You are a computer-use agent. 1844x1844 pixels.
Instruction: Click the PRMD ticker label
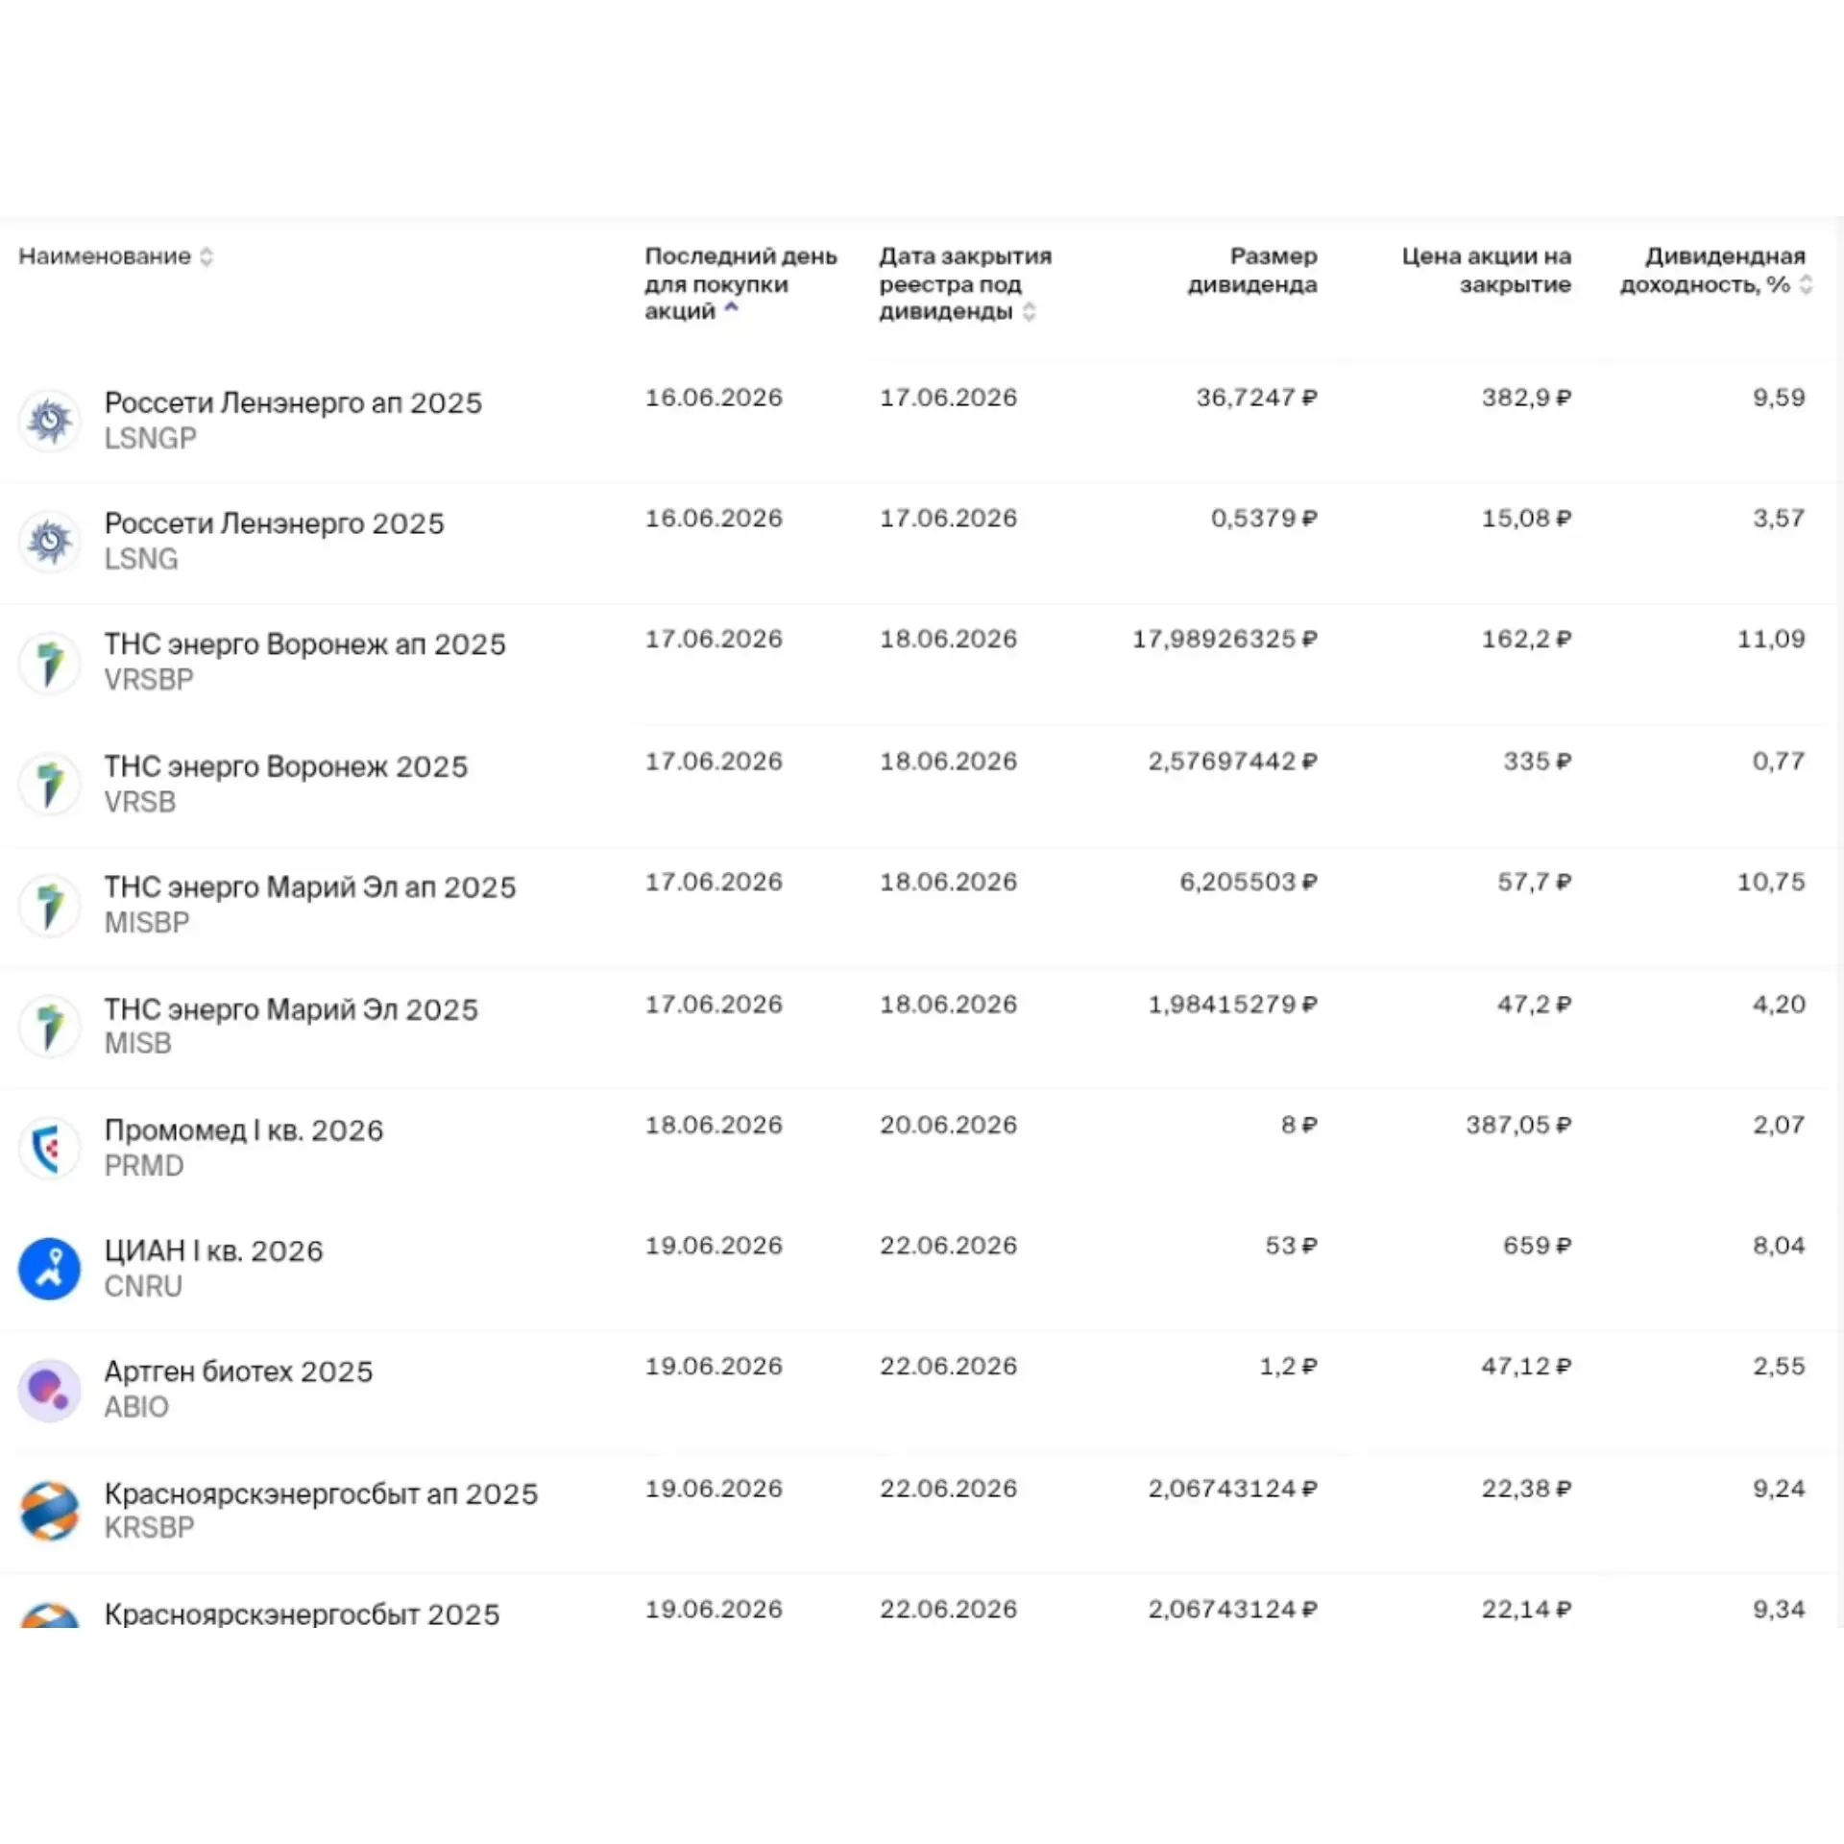[x=144, y=1166]
